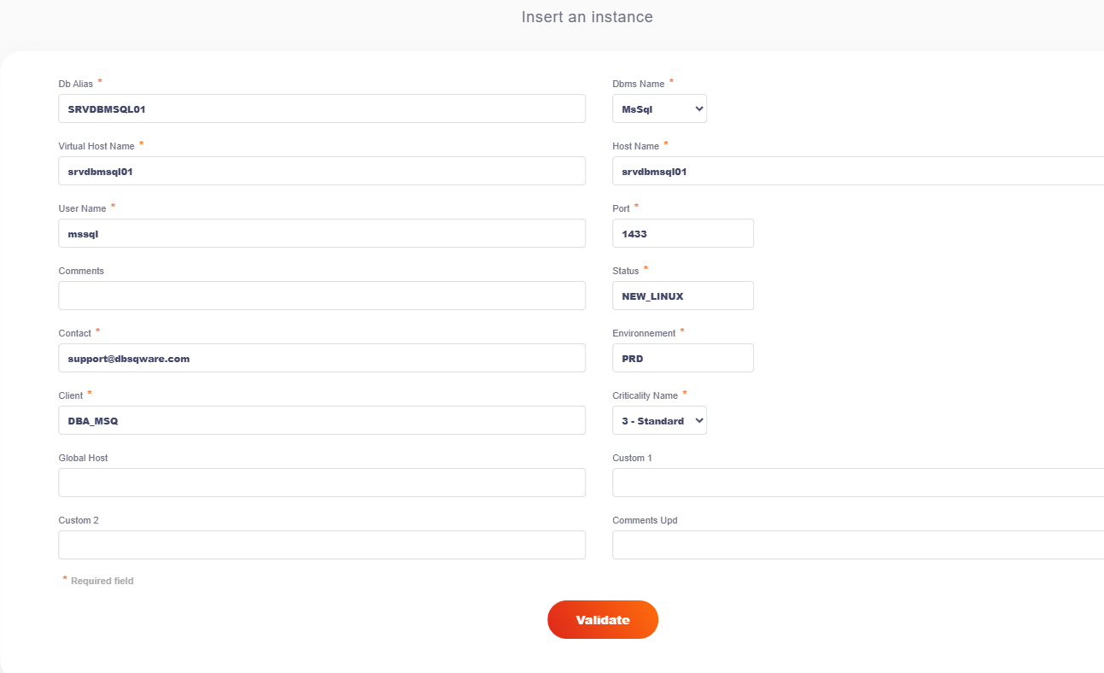The width and height of the screenshot is (1104, 673).
Task: Open the Dbms Name dropdown
Action: pos(658,108)
